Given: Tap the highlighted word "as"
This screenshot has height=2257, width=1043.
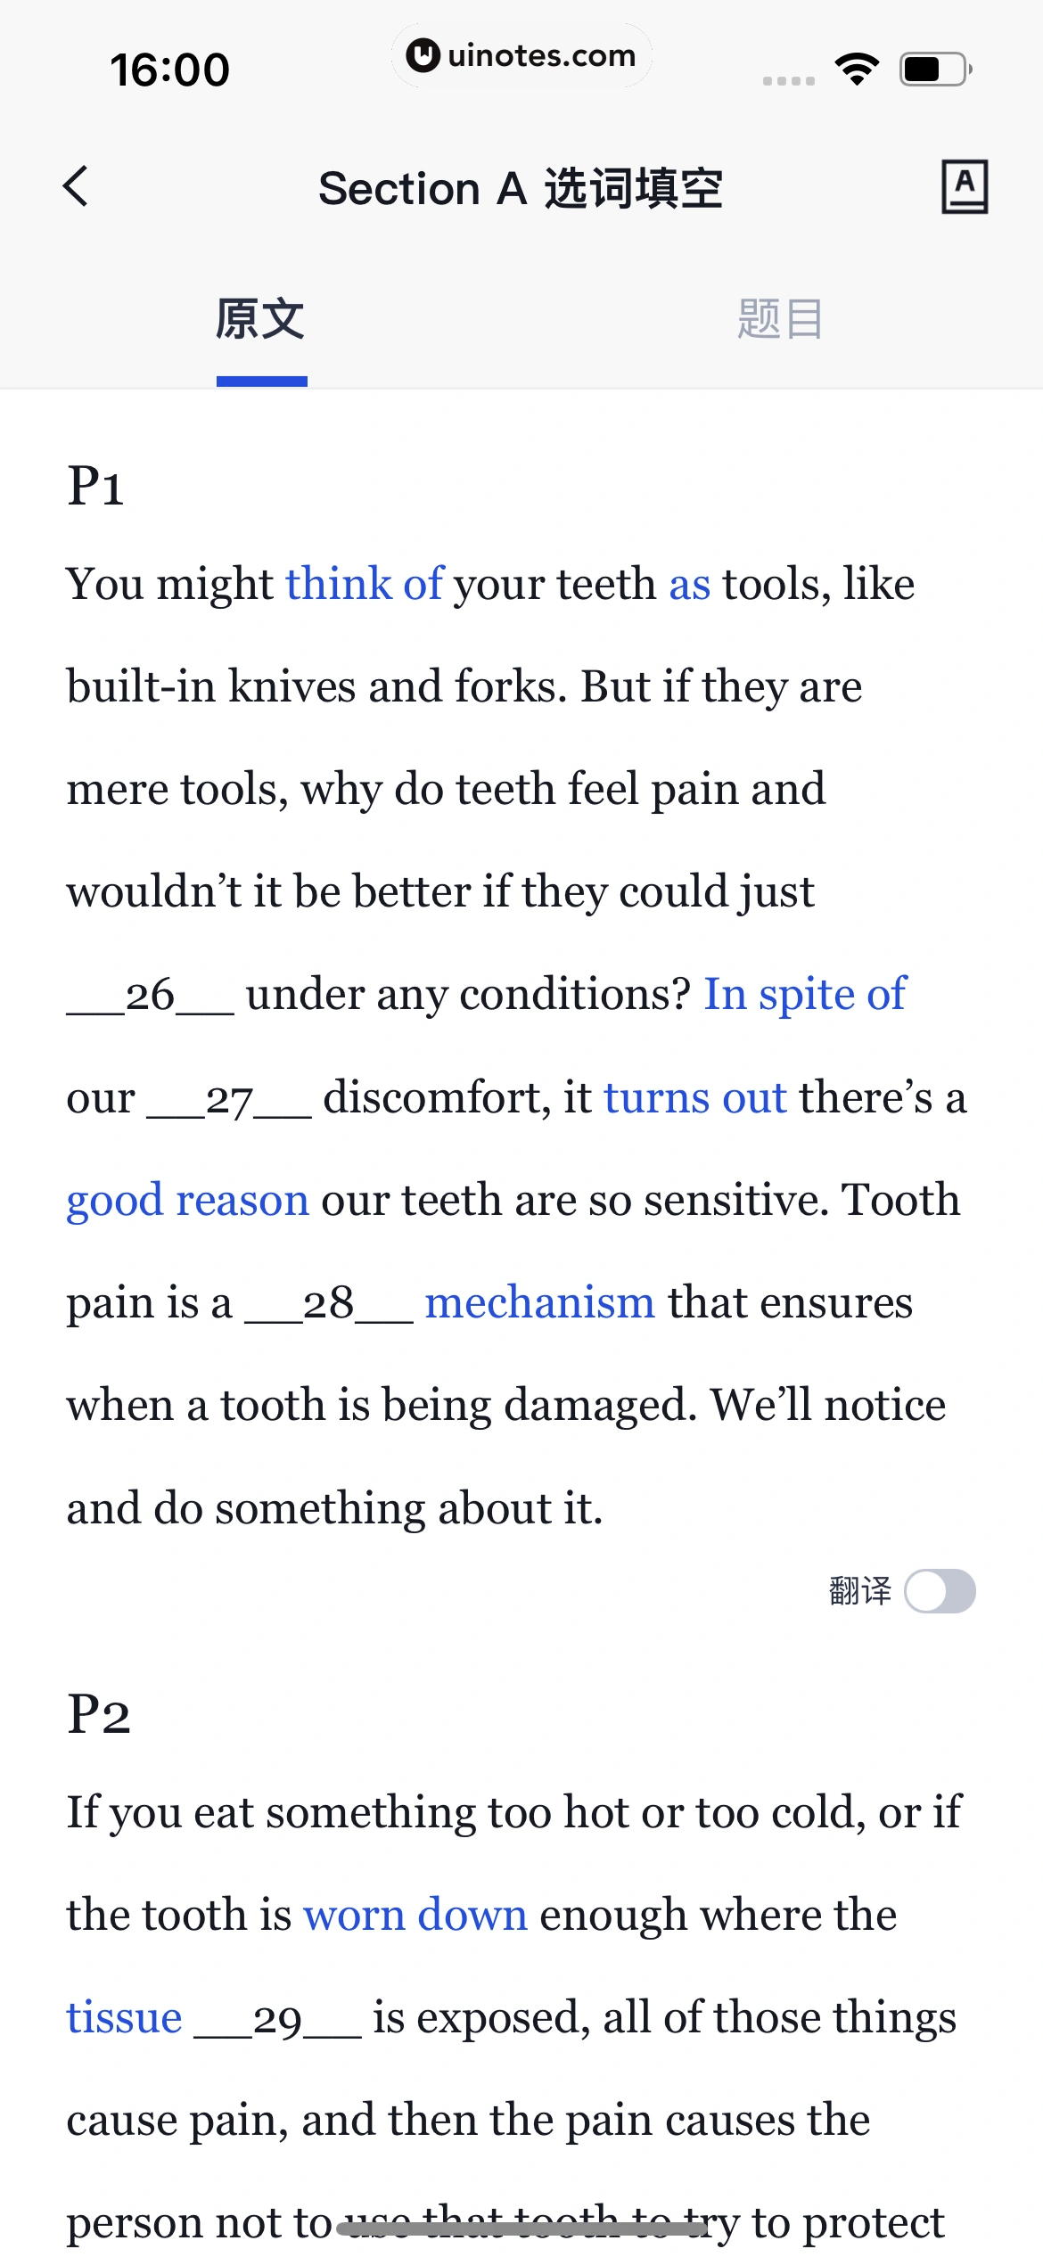Looking at the screenshot, I should coord(690,585).
